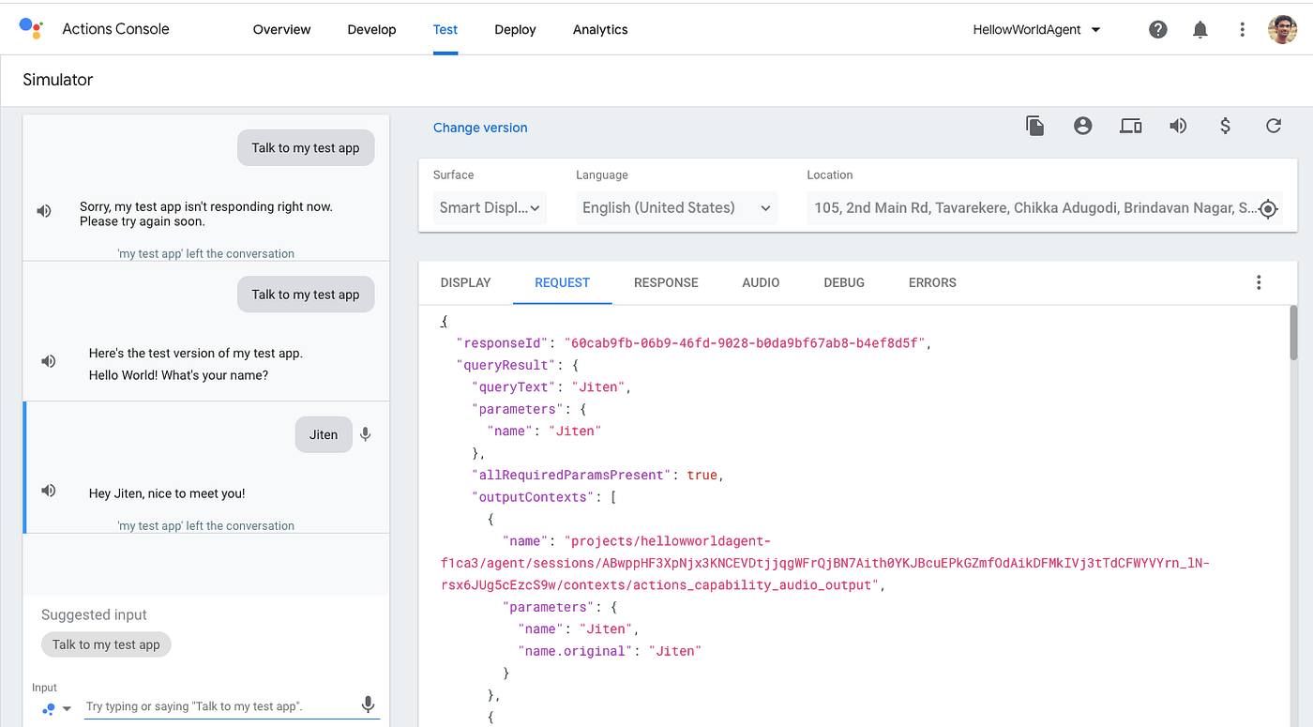Play audio for 'isn't responding right now' message
Screen dimensions: 1313x727
point(44,211)
